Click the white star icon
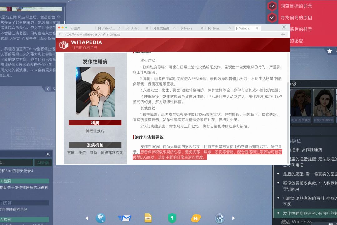This screenshot has width=337, height=225. click(330, 51)
